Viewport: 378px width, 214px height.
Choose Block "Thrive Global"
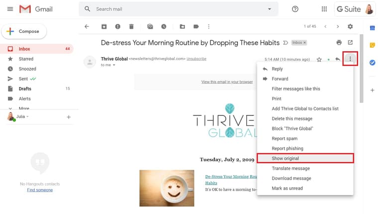tap(305, 128)
